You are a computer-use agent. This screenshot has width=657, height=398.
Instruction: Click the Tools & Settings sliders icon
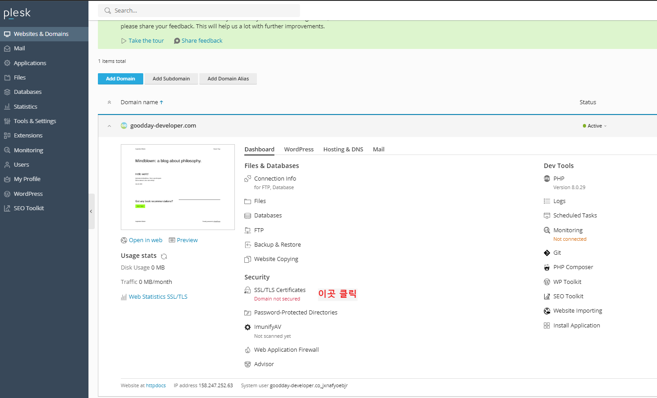coord(7,121)
